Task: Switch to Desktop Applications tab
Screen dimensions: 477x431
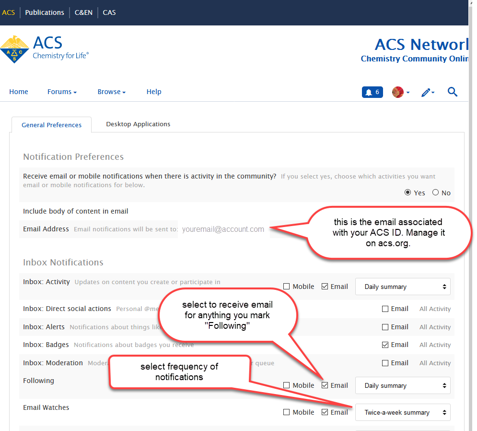Action: (138, 124)
